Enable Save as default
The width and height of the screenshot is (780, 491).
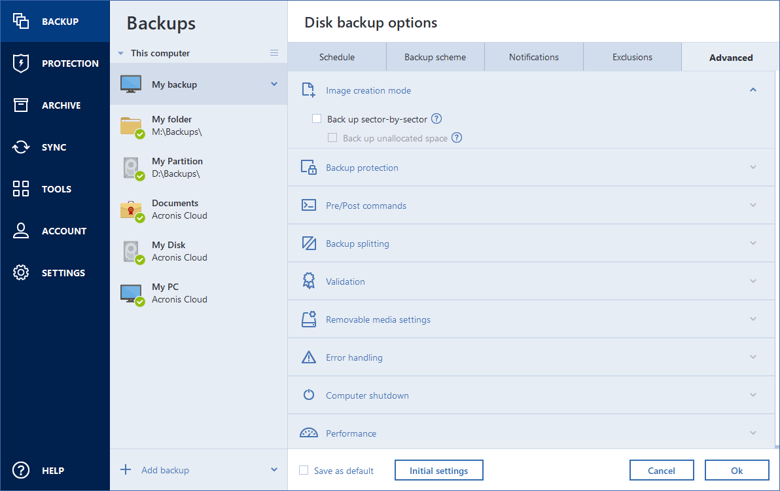[x=304, y=470]
